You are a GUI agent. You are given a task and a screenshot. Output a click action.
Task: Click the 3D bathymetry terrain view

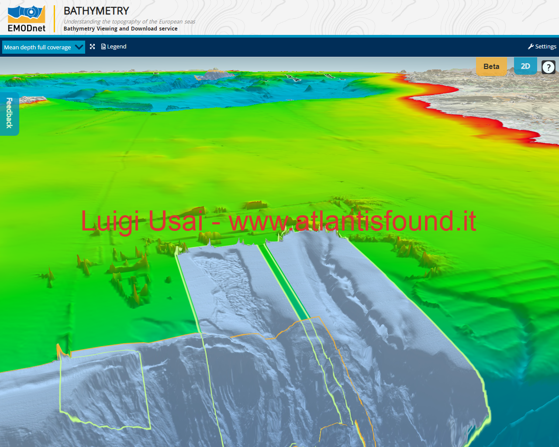pyautogui.click(x=279, y=252)
